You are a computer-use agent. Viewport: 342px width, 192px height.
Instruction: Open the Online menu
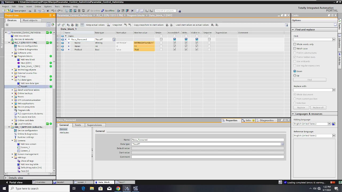(38, 6)
